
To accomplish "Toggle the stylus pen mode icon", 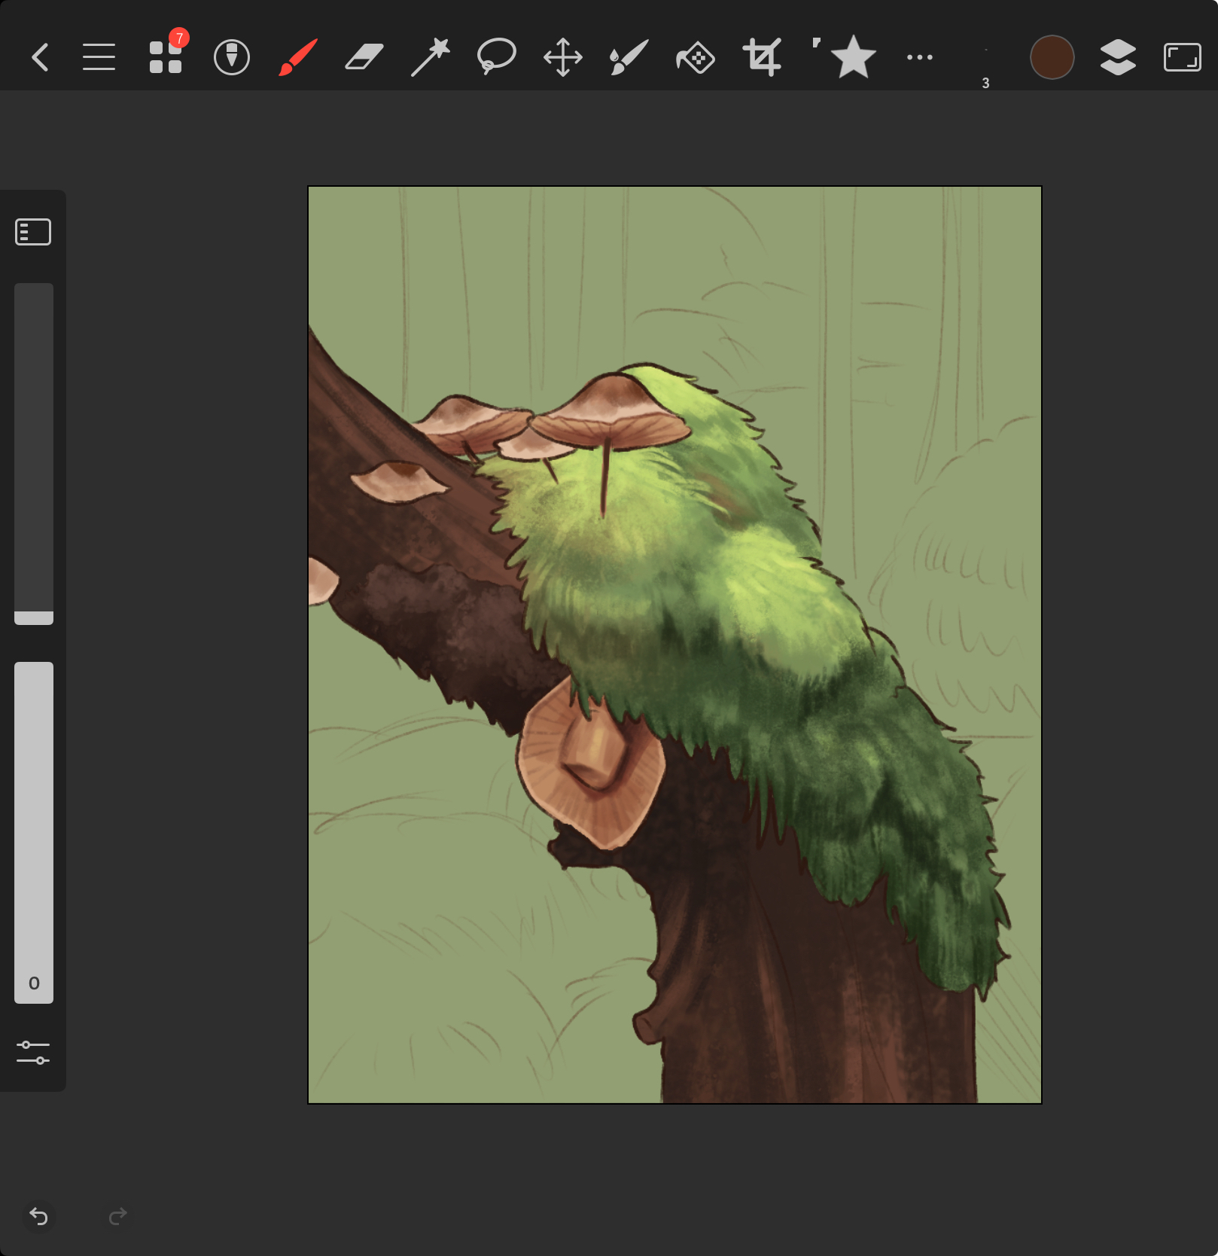I will coord(232,57).
